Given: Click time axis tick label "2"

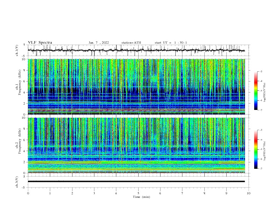Looking at the screenshot, I should coord(72,193).
